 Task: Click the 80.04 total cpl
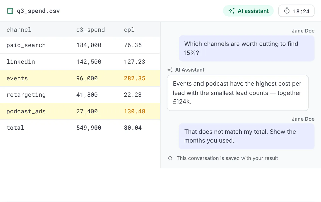click(133, 128)
